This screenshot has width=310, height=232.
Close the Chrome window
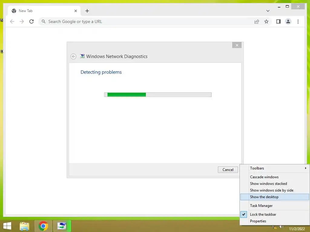(298, 7)
